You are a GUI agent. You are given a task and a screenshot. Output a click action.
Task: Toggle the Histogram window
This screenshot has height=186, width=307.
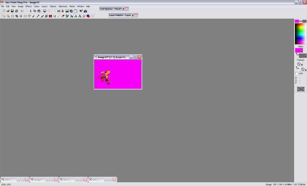point(67,11)
